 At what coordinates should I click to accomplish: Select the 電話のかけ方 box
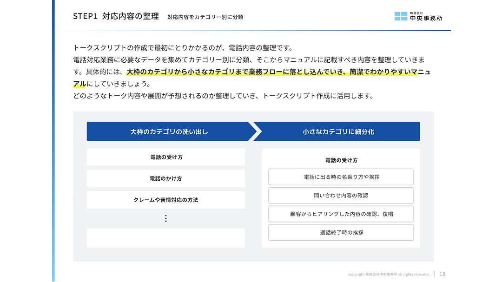[x=166, y=178]
